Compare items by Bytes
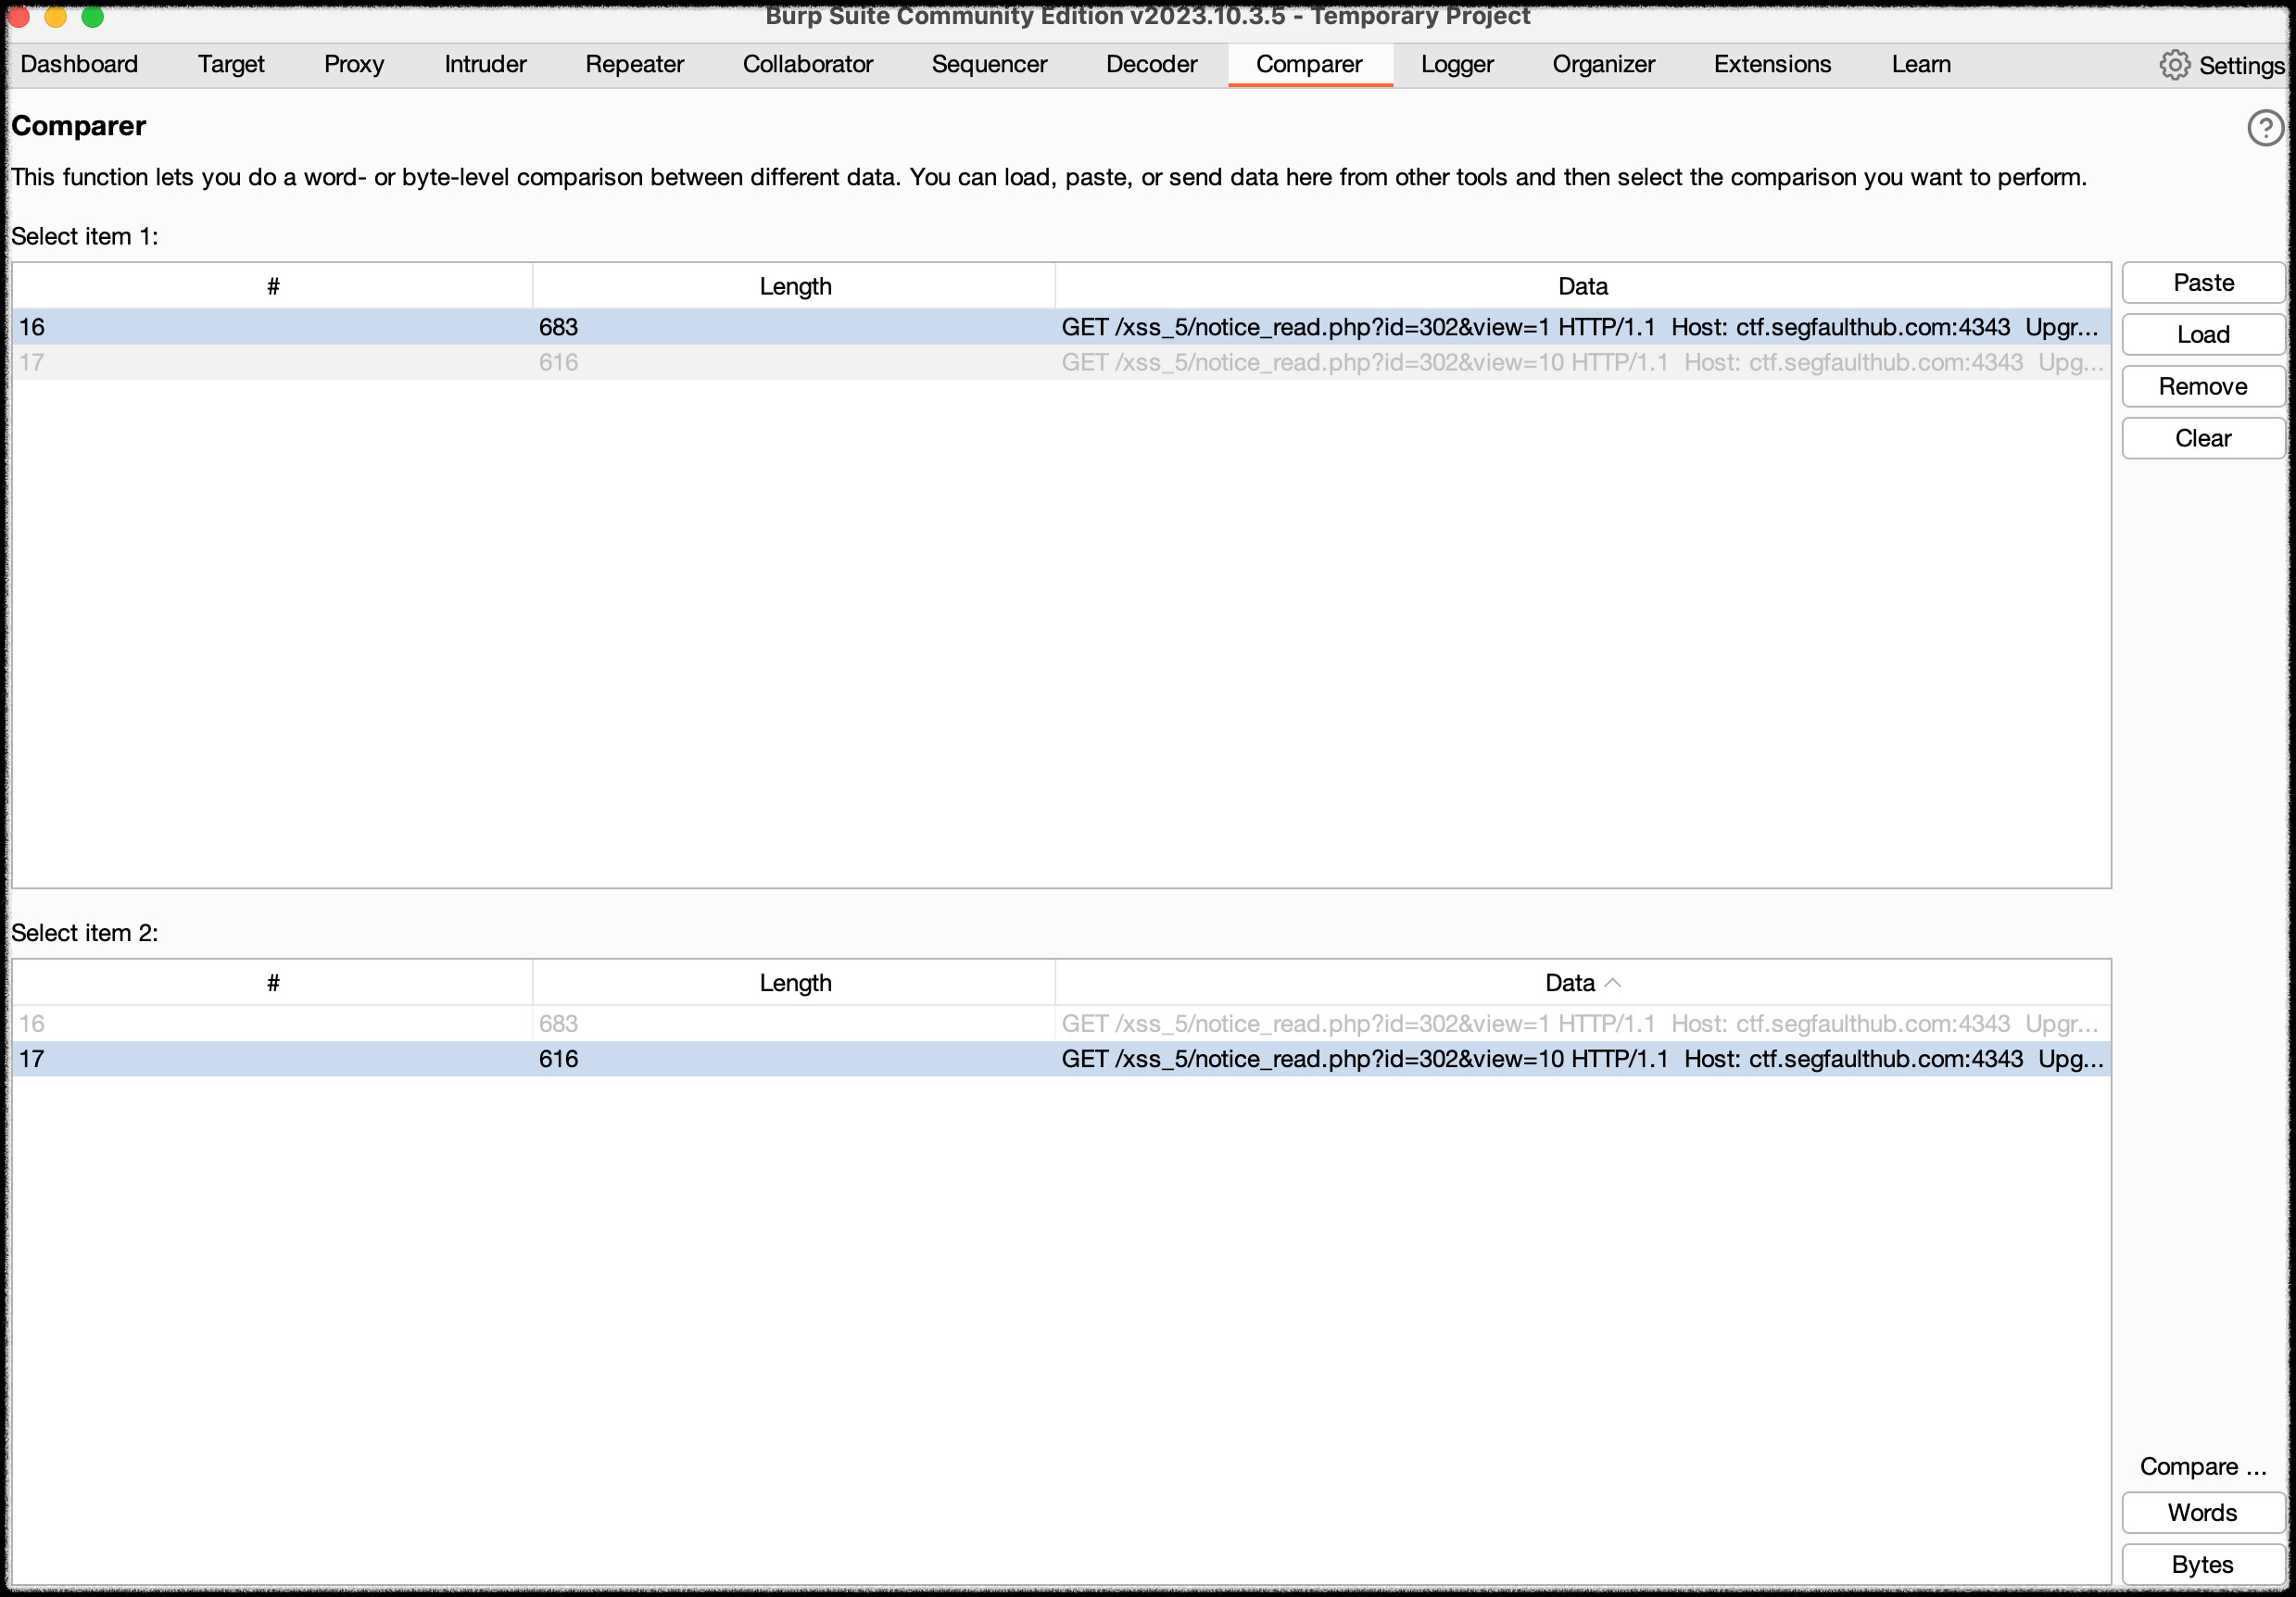Screen dimensions: 2296x1597 pyautogui.click(x=2203, y=1565)
